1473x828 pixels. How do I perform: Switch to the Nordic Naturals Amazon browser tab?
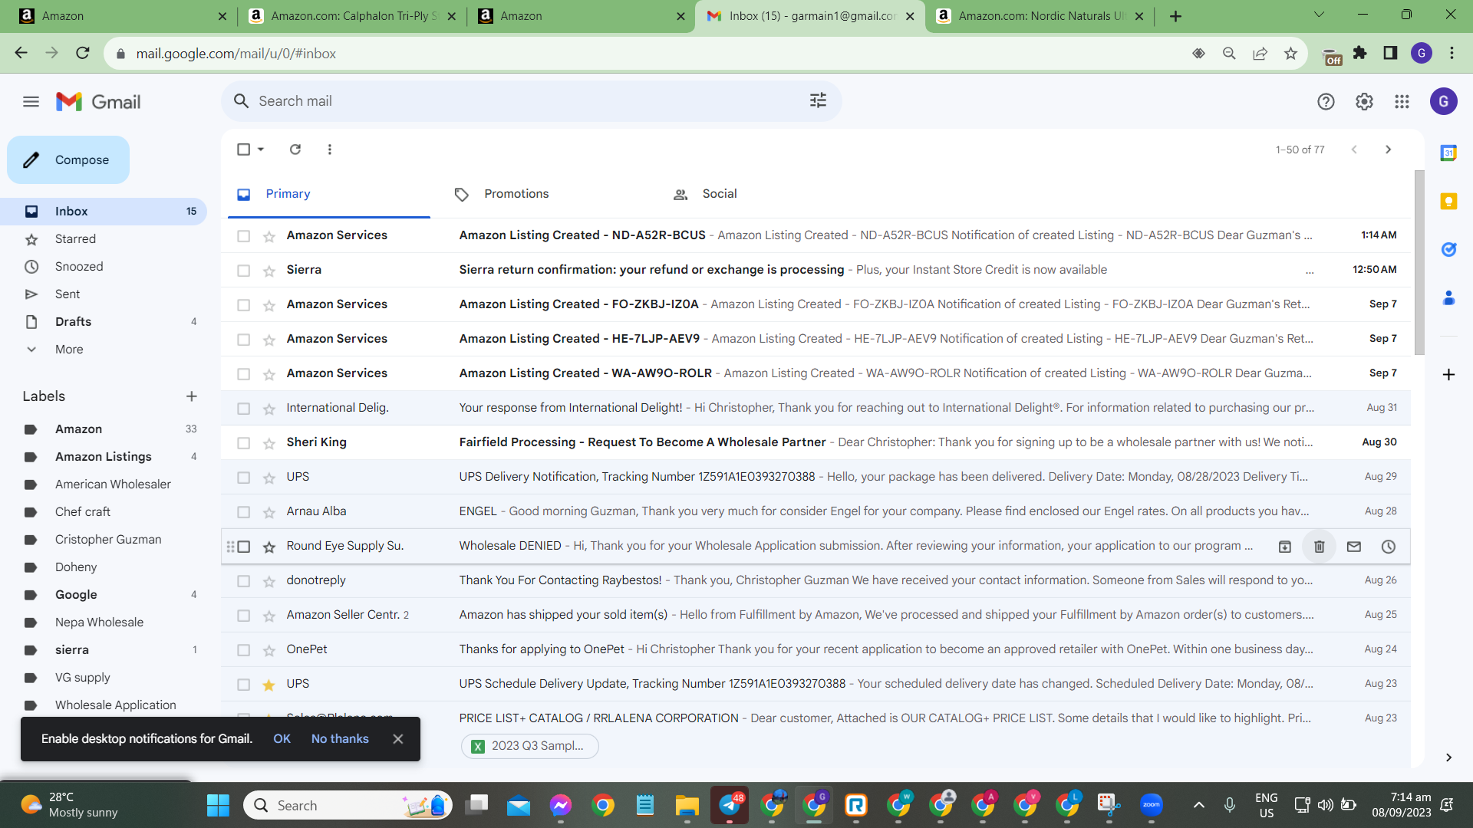[x=1040, y=16]
